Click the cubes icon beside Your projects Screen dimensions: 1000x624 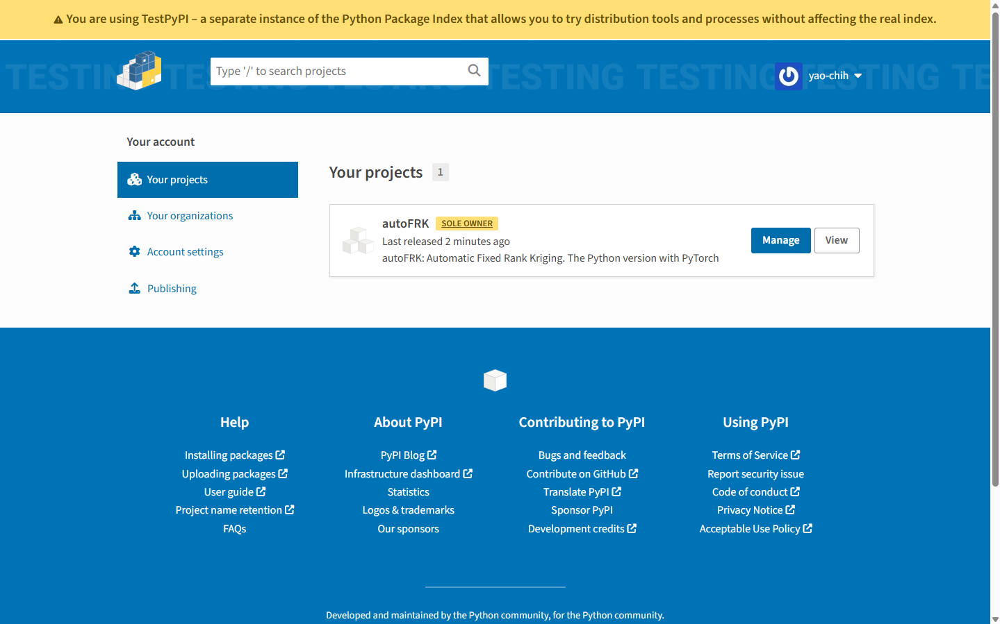coord(135,180)
